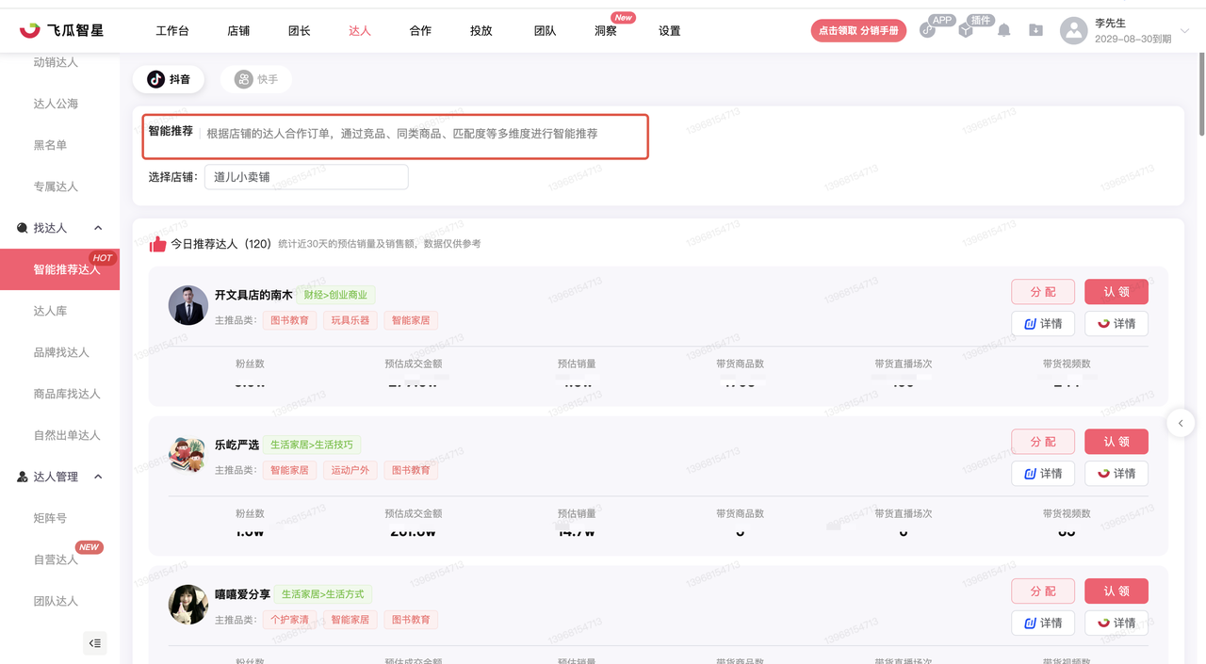
Task: Open the 合作 menu
Action: tap(420, 31)
